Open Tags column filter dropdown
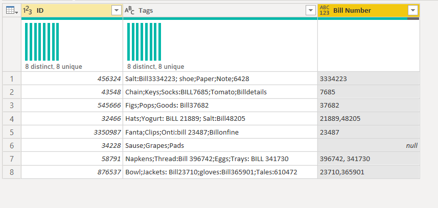 click(x=311, y=11)
